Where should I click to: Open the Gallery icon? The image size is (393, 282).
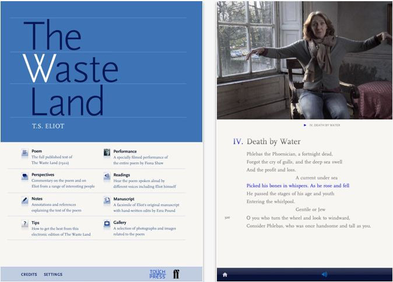[x=107, y=224]
